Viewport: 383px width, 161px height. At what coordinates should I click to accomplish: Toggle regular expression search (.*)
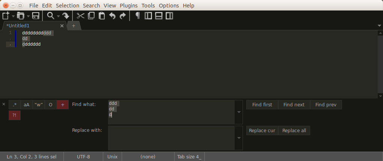[15, 105]
